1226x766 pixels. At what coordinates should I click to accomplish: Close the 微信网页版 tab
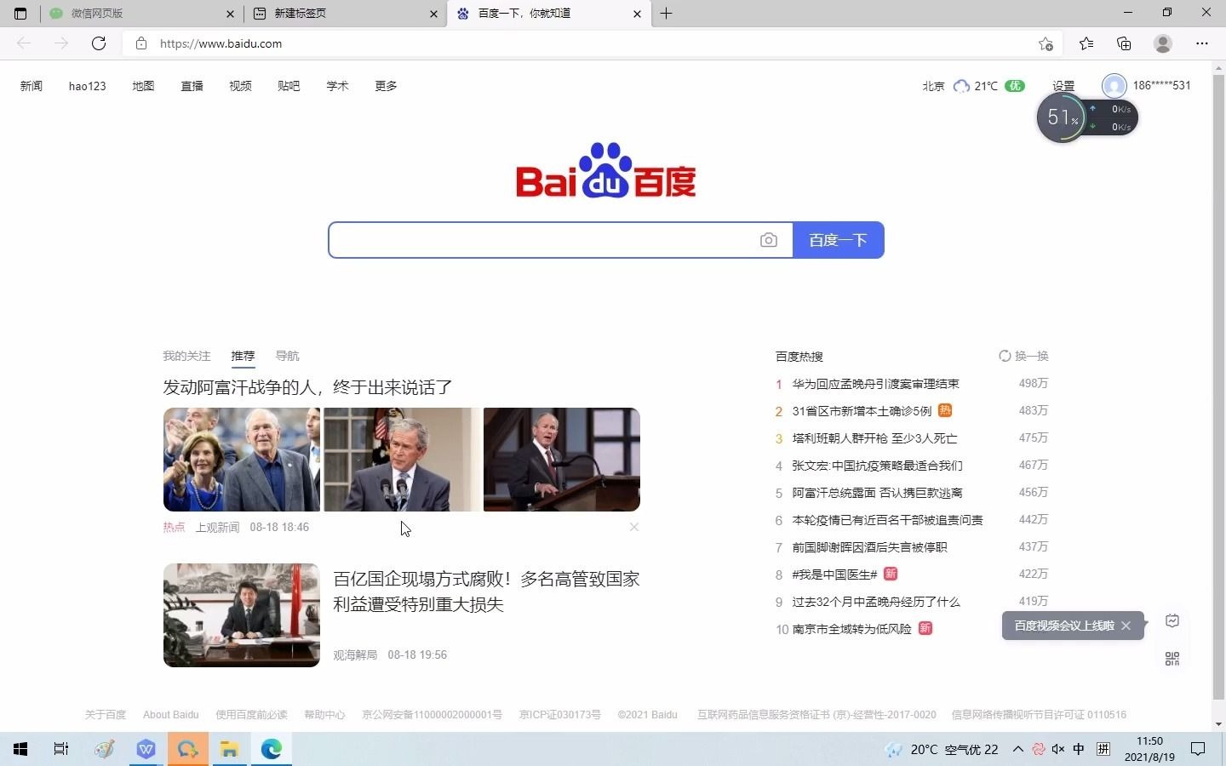(x=230, y=14)
